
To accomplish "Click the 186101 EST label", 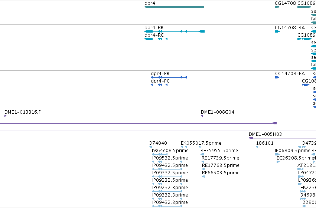I will 265,143.
